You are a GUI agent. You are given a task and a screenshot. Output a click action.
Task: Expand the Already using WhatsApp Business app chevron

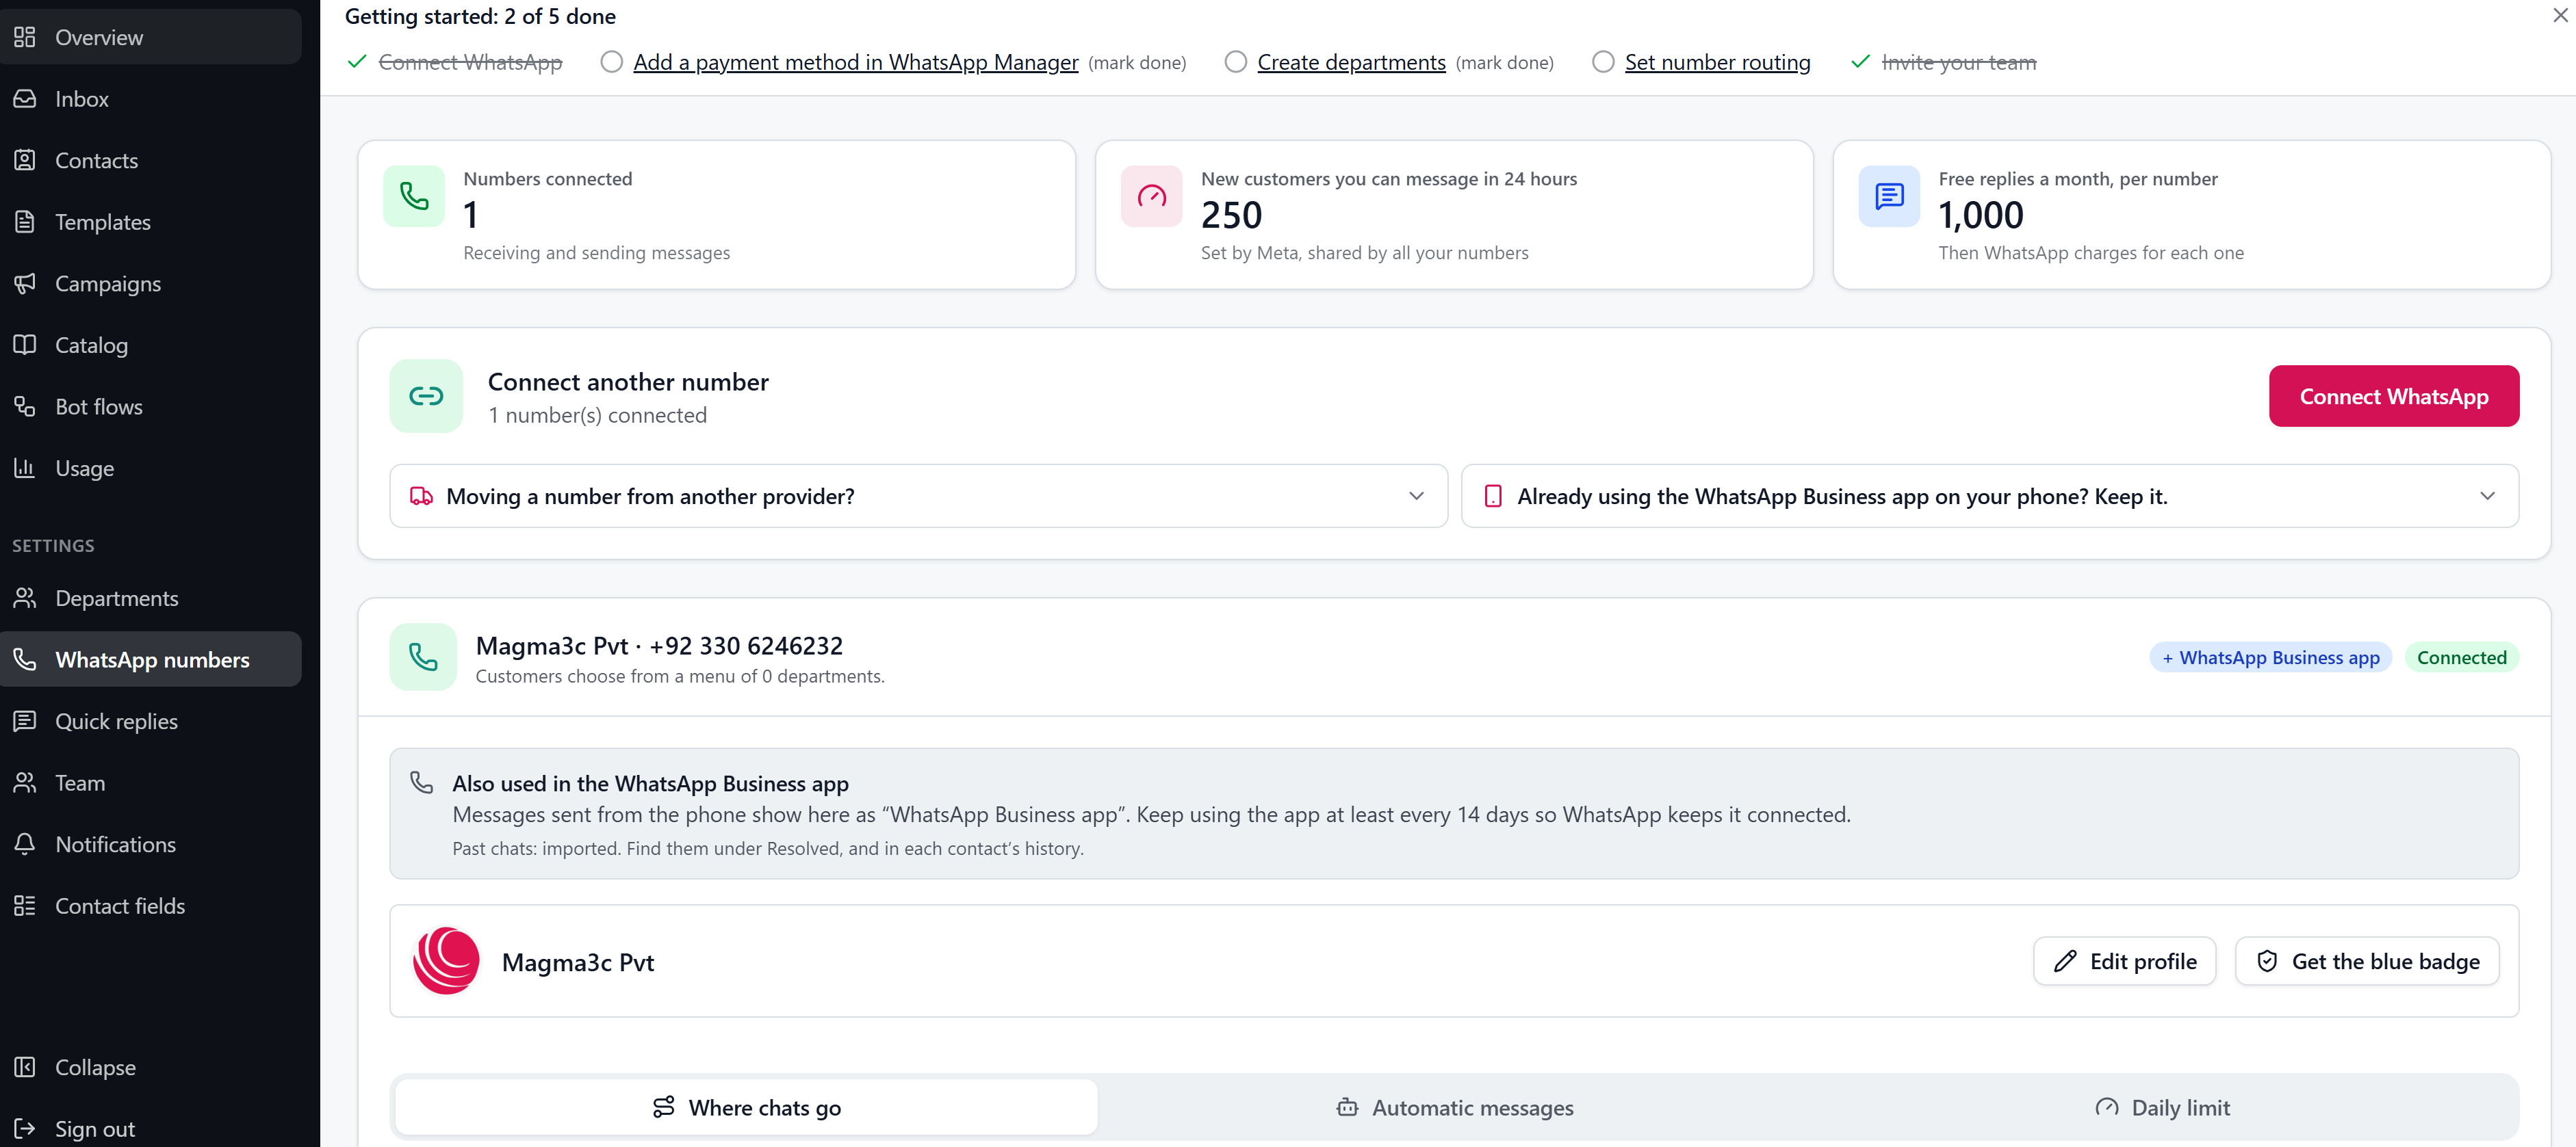(x=2487, y=496)
